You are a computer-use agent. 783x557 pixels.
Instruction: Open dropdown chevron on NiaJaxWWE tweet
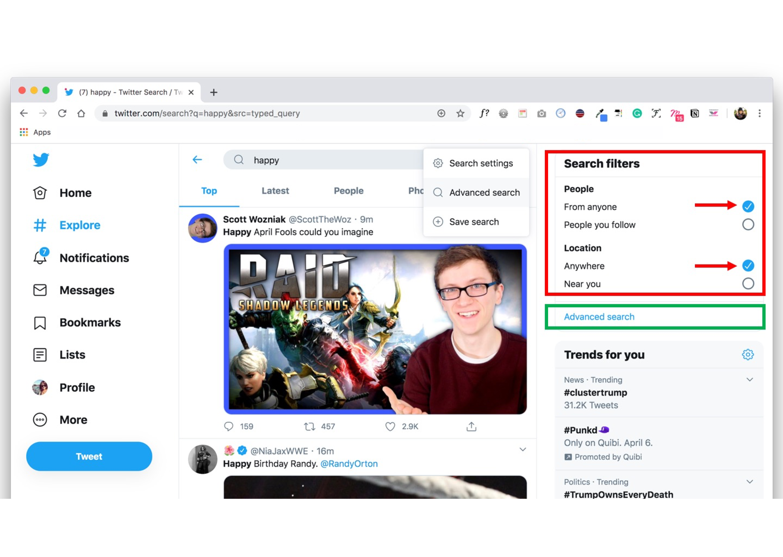[522, 449]
